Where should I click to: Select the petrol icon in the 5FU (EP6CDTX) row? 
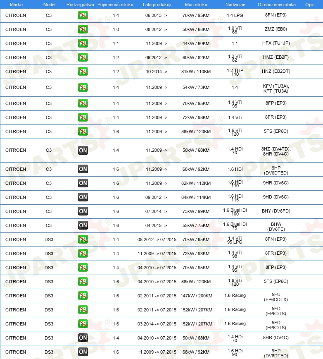(x=83, y=296)
